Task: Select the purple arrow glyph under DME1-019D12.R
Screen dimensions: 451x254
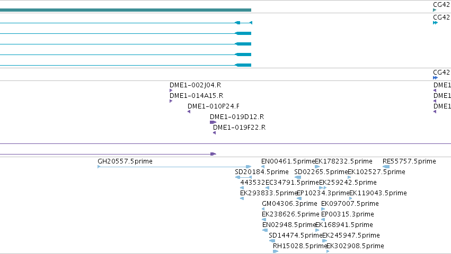Action: (213, 122)
